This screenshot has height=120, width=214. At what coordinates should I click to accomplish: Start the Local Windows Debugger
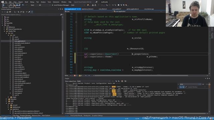pyautogui.click(x=61, y=5)
